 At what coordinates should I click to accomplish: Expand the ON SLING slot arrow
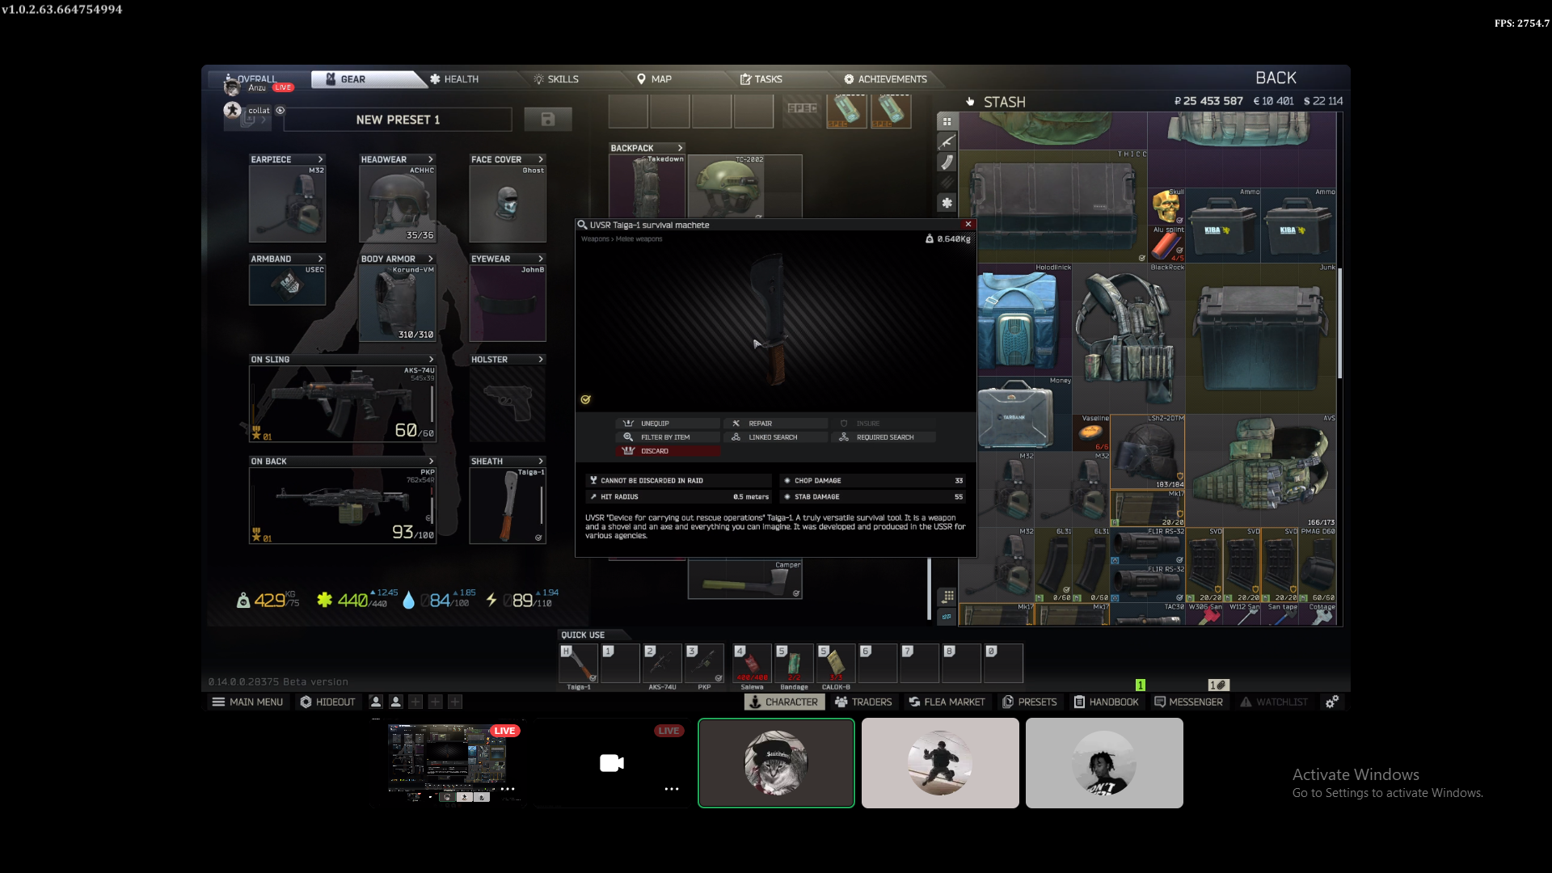pyautogui.click(x=431, y=360)
